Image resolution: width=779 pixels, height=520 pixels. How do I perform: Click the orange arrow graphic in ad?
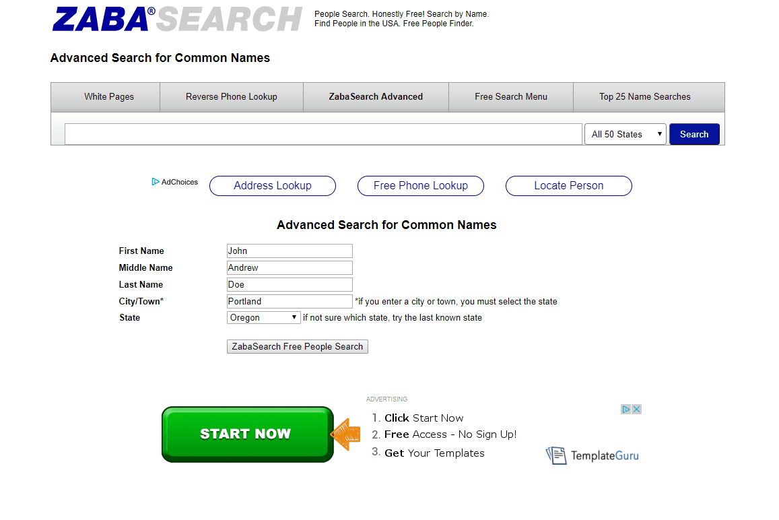tap(346, 435)
